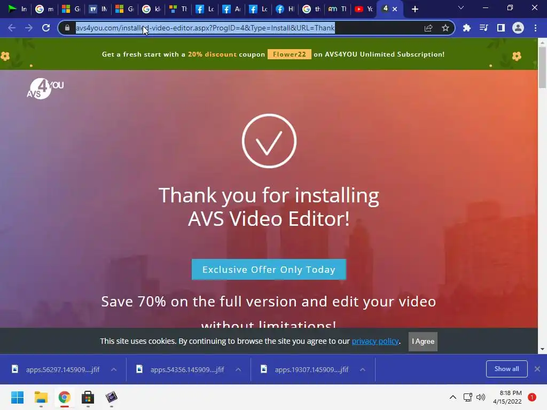547x410 pixels.
Task: Reload the current page
Action: pos(46,28)
